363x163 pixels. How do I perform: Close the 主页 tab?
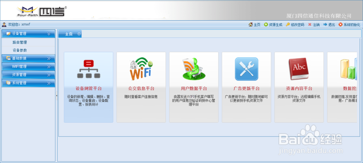[79, 34]
